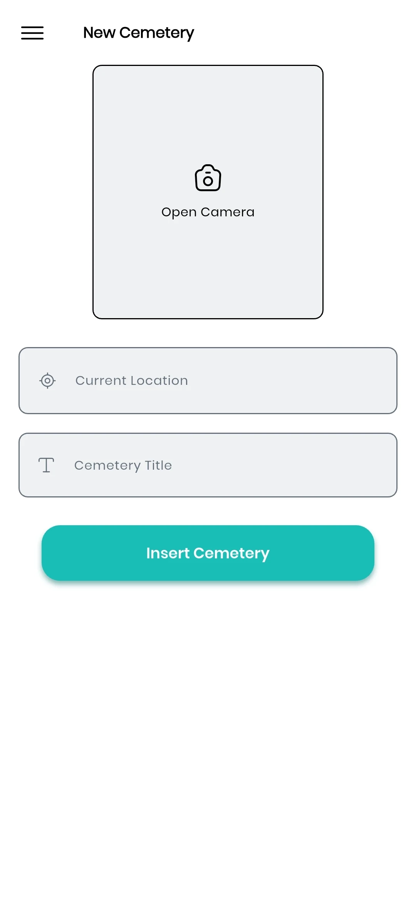Click the crosshair location icon

47,381
